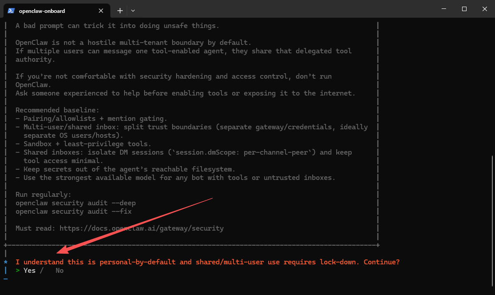This screenshot has width=495, height=295.
Task: Click the blue asterisk prompt marker
Action: [x=5, y=262]
